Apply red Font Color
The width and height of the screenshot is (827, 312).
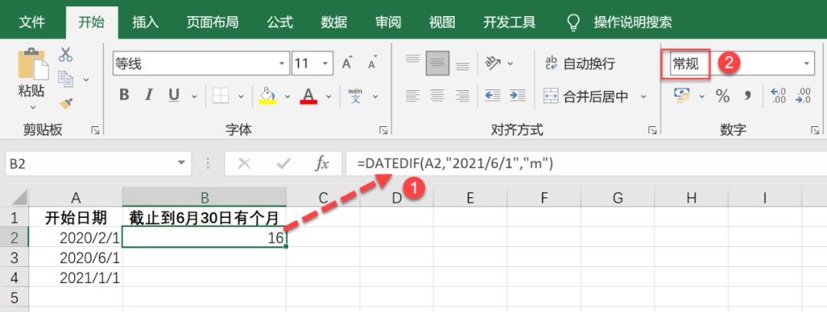coord(309,96)
